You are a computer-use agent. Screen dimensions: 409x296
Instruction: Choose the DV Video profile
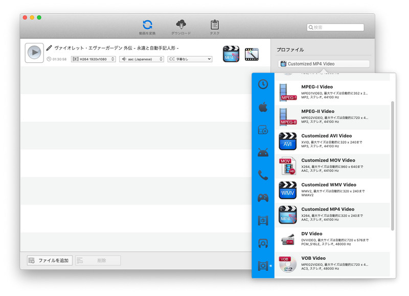pyautogui.click(x=332, y=240)
